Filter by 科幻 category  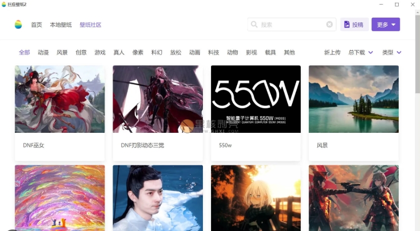coord(156,52)
